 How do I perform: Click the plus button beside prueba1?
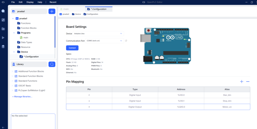pos(52,11)
